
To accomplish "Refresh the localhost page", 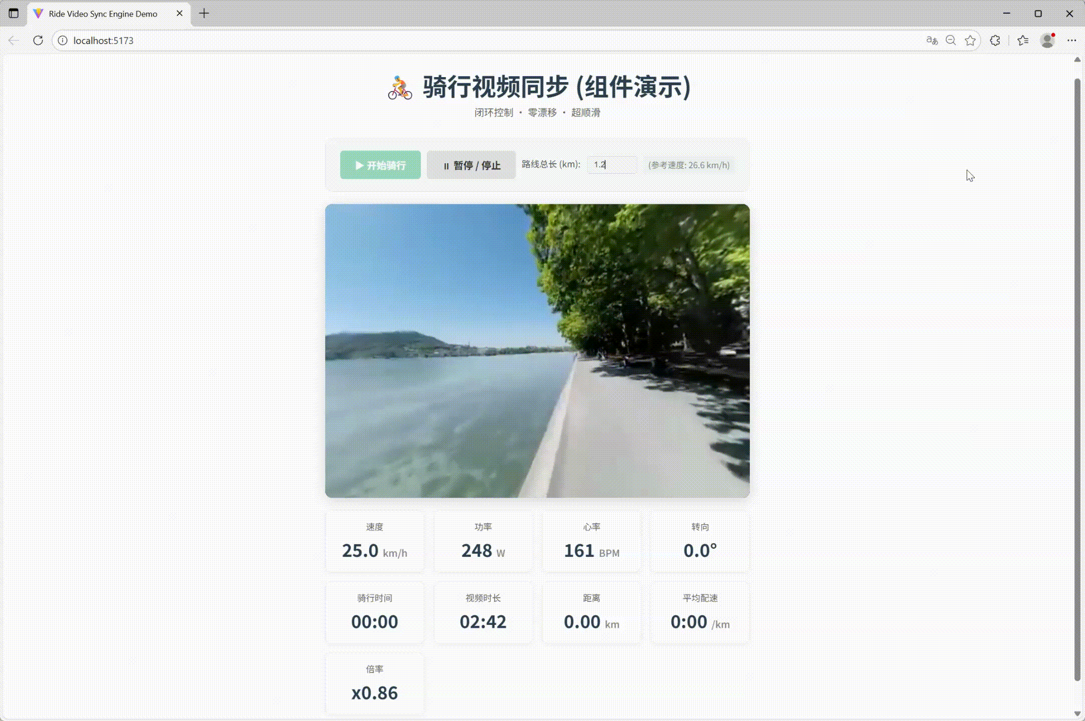I will (x=38, y=41).
